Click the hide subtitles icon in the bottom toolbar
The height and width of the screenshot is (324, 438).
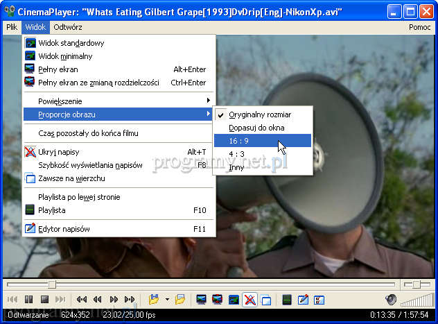coord(249,300)
